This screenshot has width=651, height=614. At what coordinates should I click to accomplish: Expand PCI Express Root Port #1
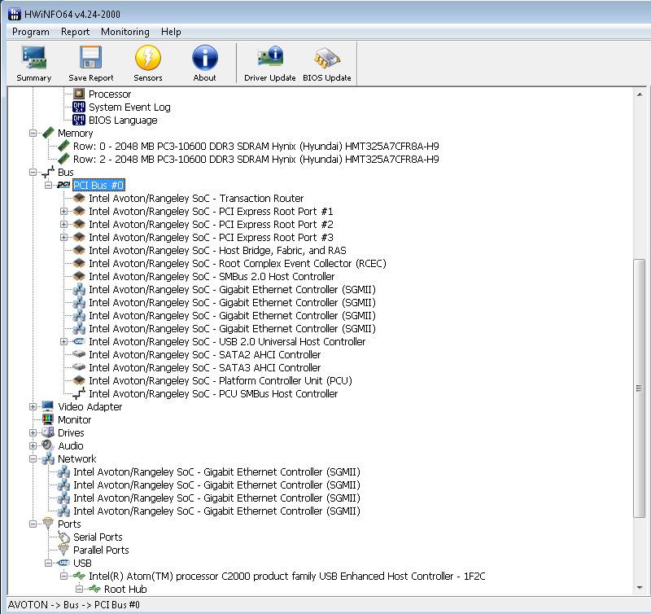tap(64, 212)
